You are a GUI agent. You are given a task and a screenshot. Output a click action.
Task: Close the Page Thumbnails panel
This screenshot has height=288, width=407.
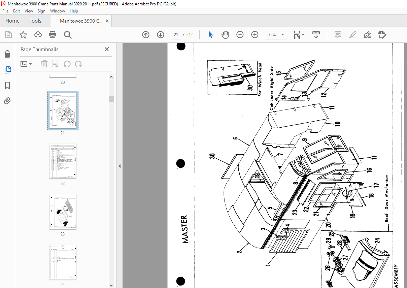click(107, 49)
